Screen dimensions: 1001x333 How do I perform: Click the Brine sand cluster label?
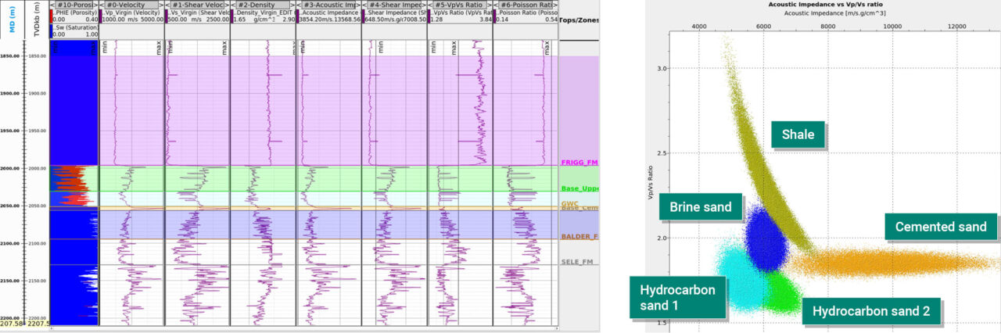700,207
